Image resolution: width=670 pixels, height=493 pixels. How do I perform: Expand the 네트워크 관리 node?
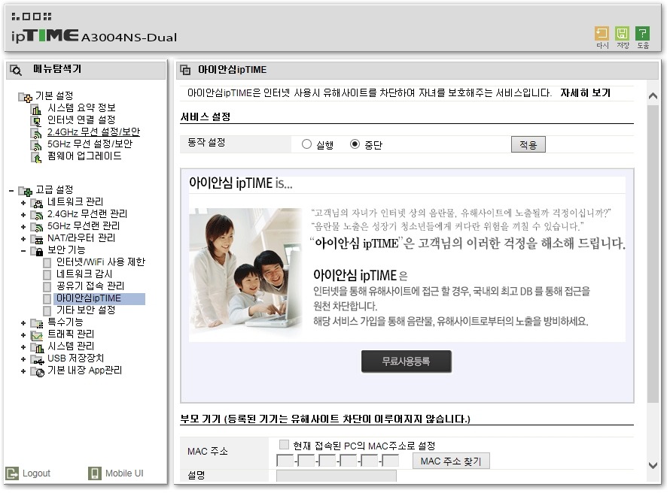pos(23,203)
